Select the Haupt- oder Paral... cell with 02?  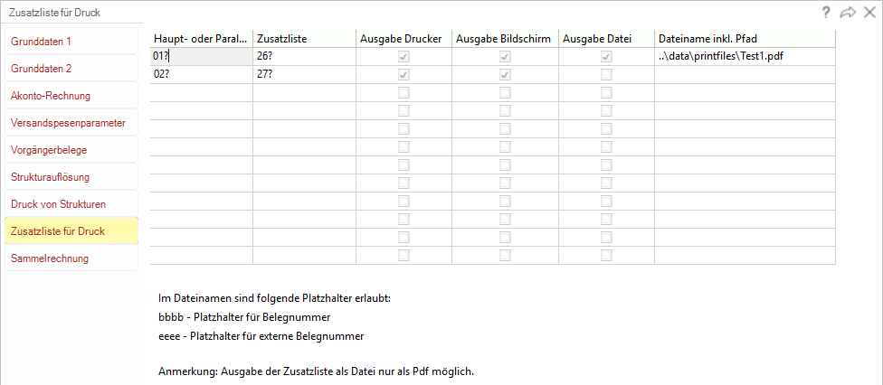(x=201, y=74)
